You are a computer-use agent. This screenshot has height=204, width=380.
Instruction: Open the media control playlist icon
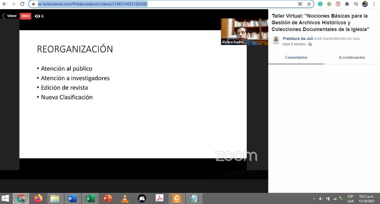(356, 4)
